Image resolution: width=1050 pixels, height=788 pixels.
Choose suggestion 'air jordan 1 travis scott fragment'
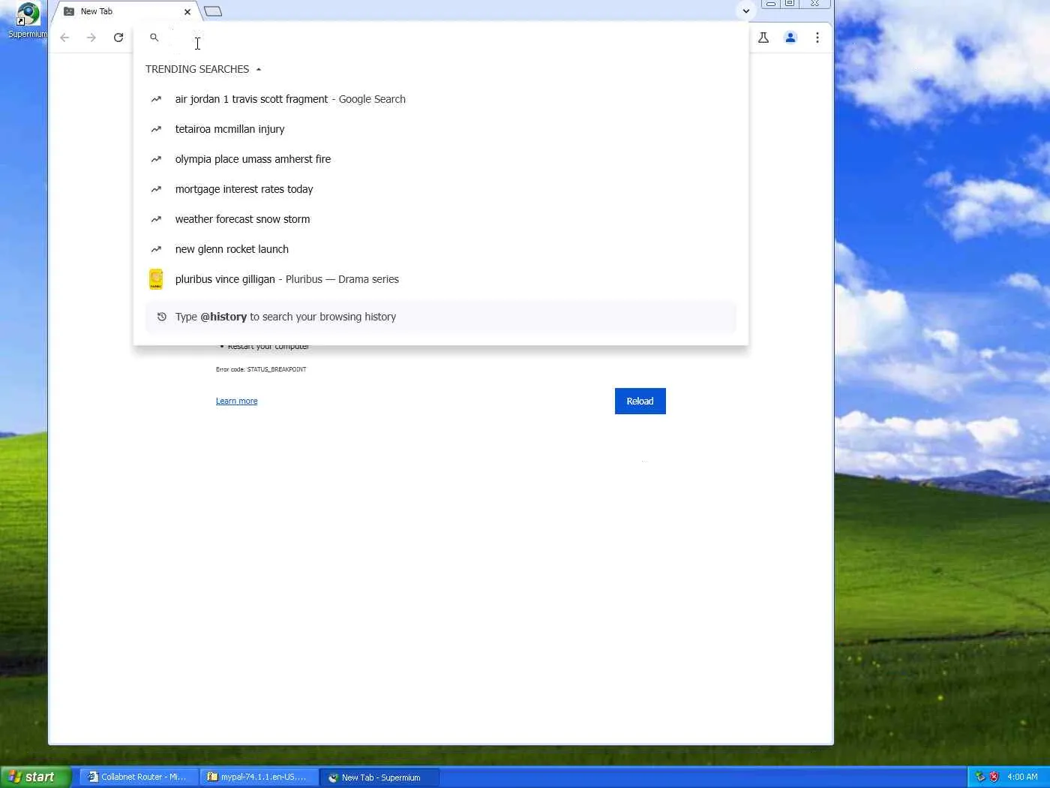pos(441,99)
